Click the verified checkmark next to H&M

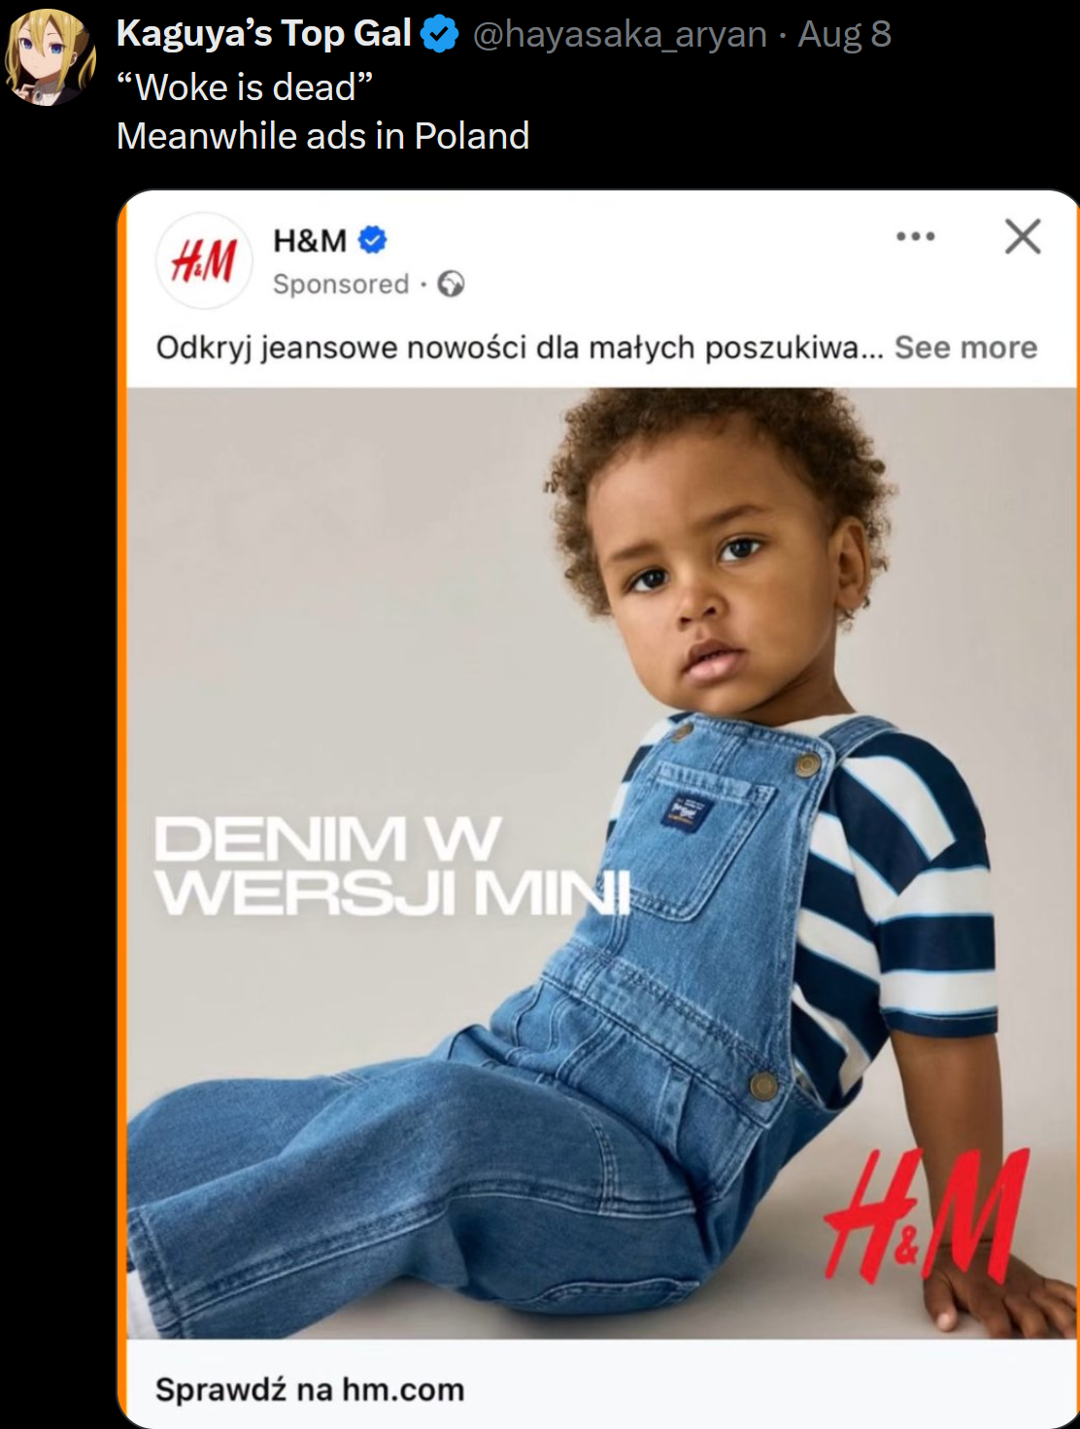click(x=373, y=239)
